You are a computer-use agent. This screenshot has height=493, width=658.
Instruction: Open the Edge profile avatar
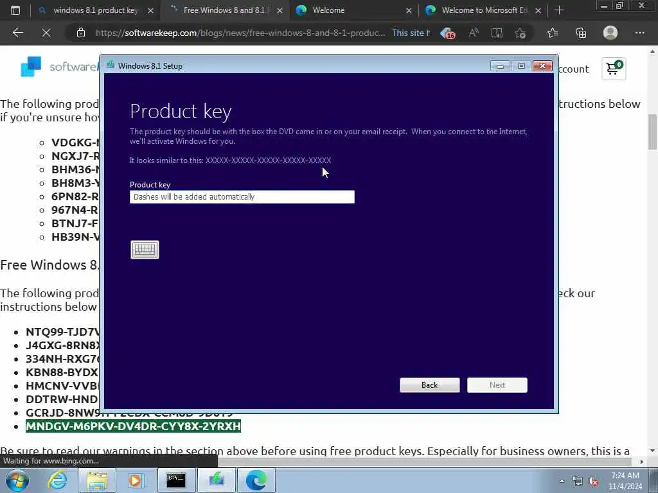[610, 33]
